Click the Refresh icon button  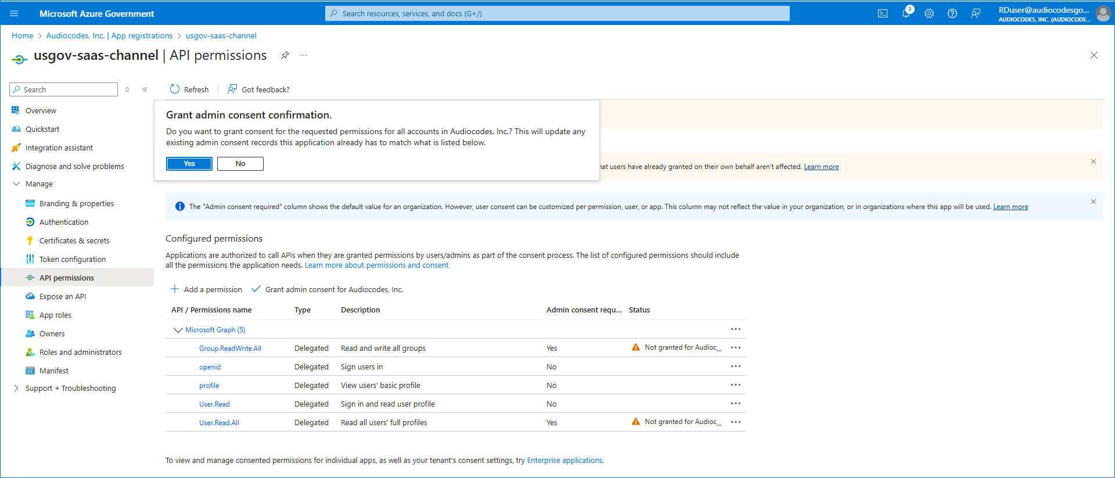[x=189, y=89]
